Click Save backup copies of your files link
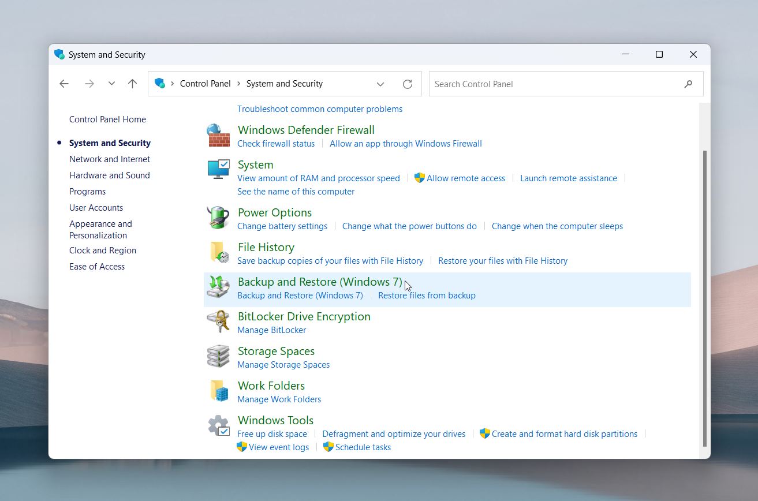 (330, 261)
